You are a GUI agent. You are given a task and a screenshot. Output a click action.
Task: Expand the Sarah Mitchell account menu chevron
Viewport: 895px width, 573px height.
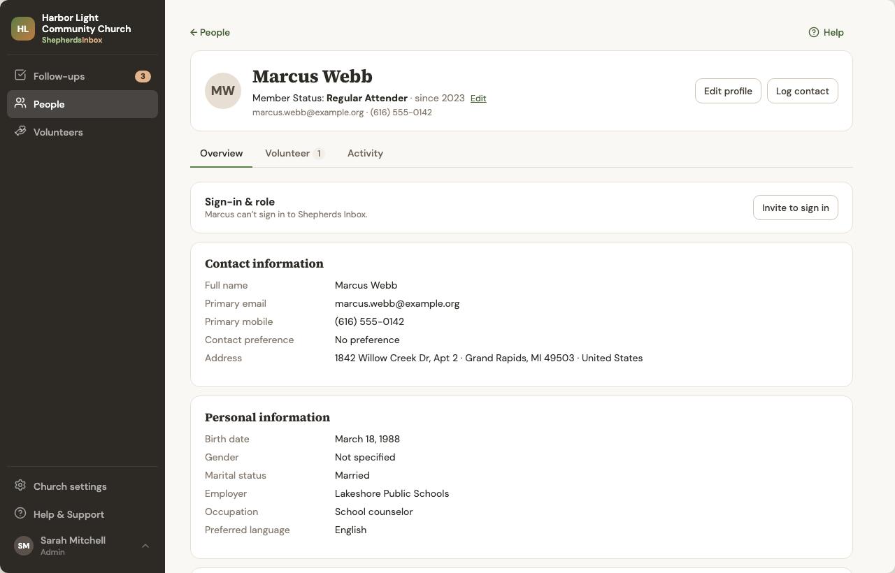point(145,546)
